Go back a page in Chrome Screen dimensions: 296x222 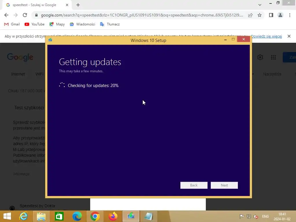[6, 15]
